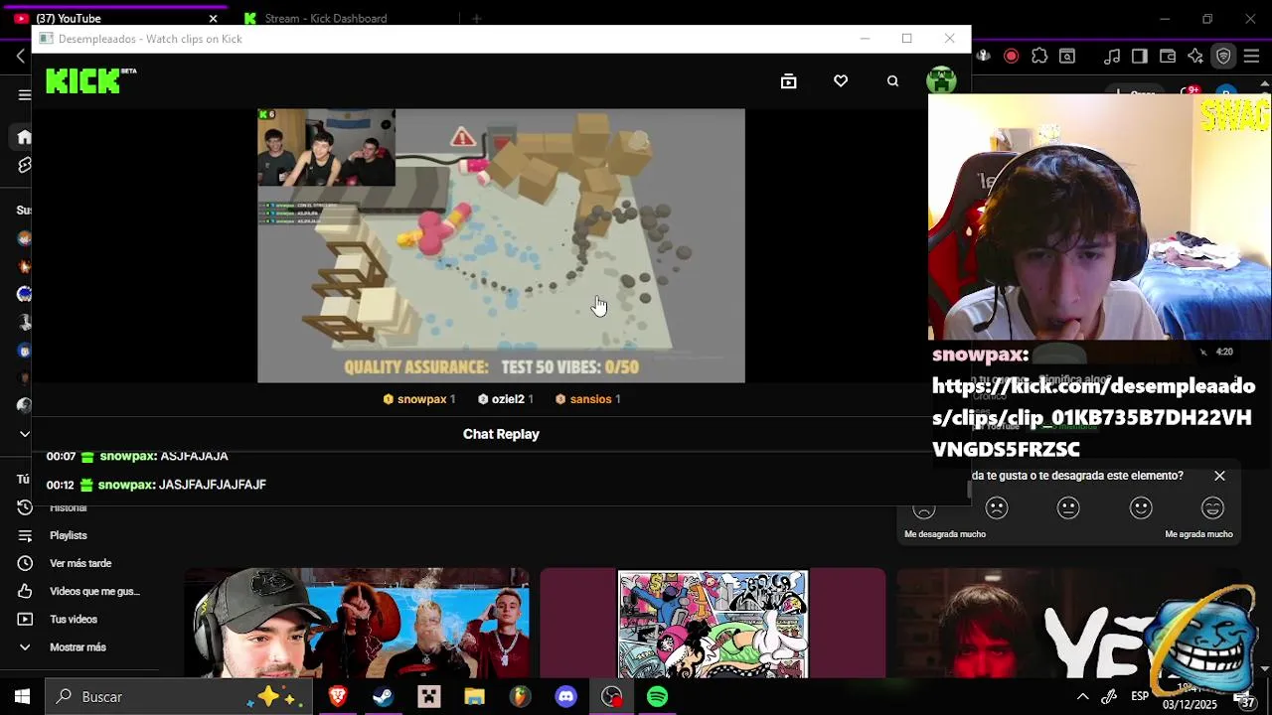Viewport: 1272px width, 715px height.
Task: Go back using the browser back arrow
Action: click(x=21, y=57)
